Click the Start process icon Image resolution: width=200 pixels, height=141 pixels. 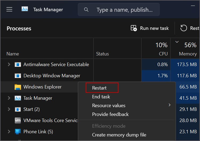click(x=18, y=109)
